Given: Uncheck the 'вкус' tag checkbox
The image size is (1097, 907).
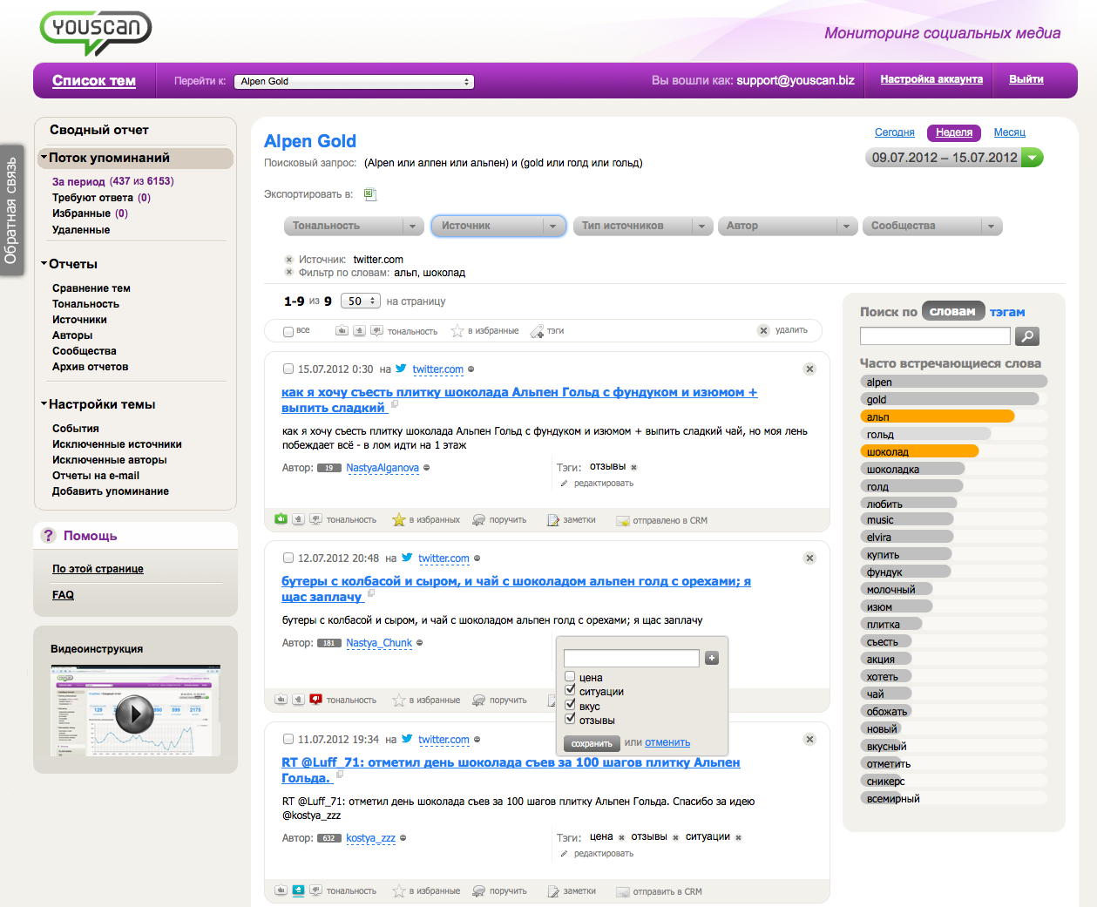Looking at the screenshot, I should tap(570, 706).
